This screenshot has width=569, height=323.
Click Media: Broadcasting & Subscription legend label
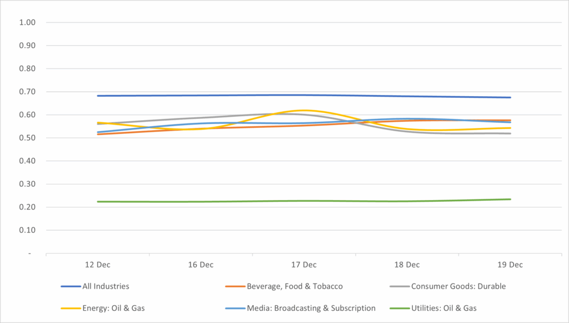[x=311, y=308]
